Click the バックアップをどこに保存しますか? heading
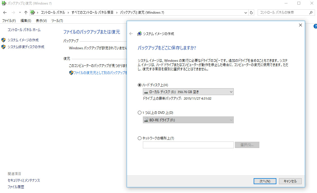 (167, 48)
